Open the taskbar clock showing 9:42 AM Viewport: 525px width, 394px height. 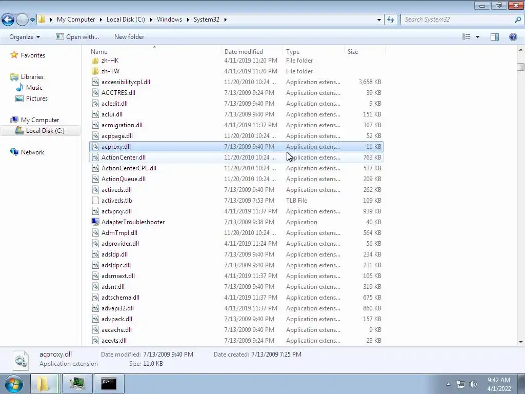pos(499,384)
